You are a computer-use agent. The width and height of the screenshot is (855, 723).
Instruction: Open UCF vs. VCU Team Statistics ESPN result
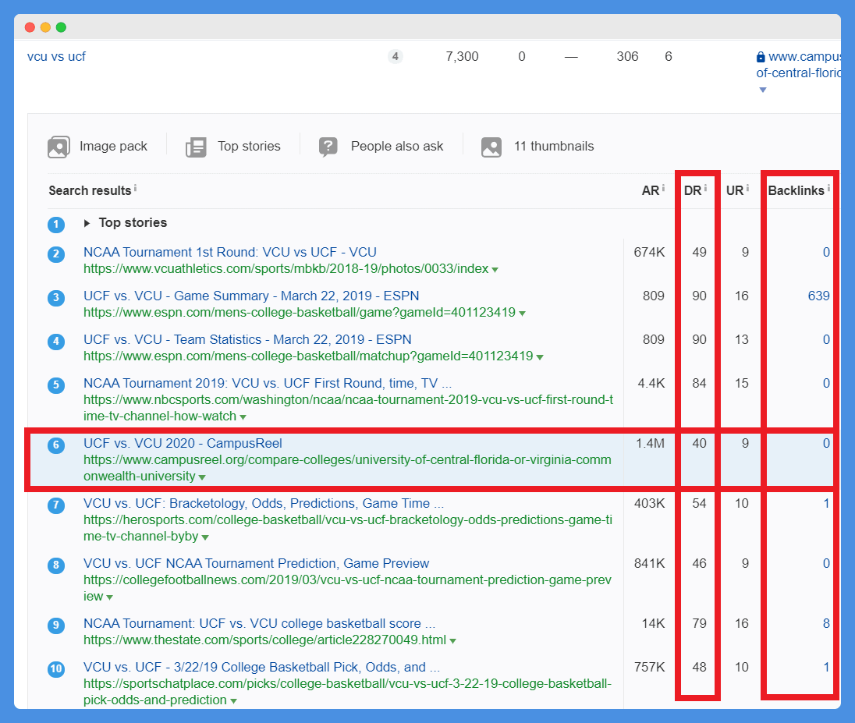click(x=247, y=339)
